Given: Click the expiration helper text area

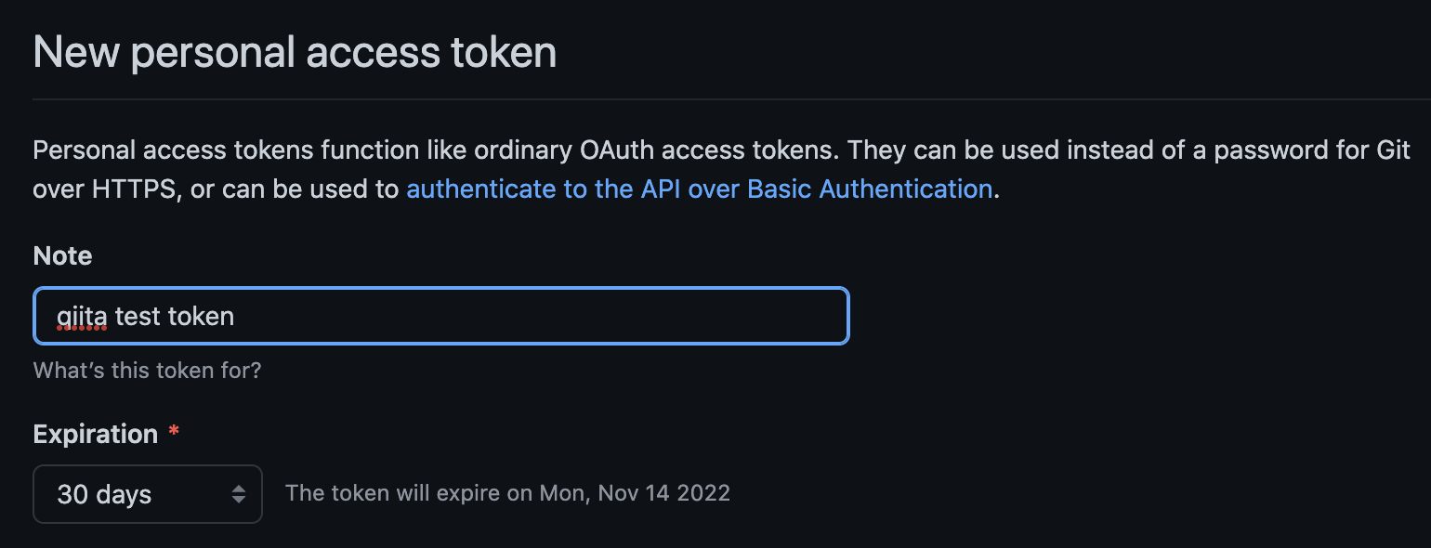Looking at the screenshot, I should [x=507, y=493].
